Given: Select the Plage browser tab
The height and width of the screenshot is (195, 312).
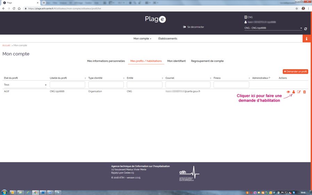Looking at the screenshot, I should 21,3.
